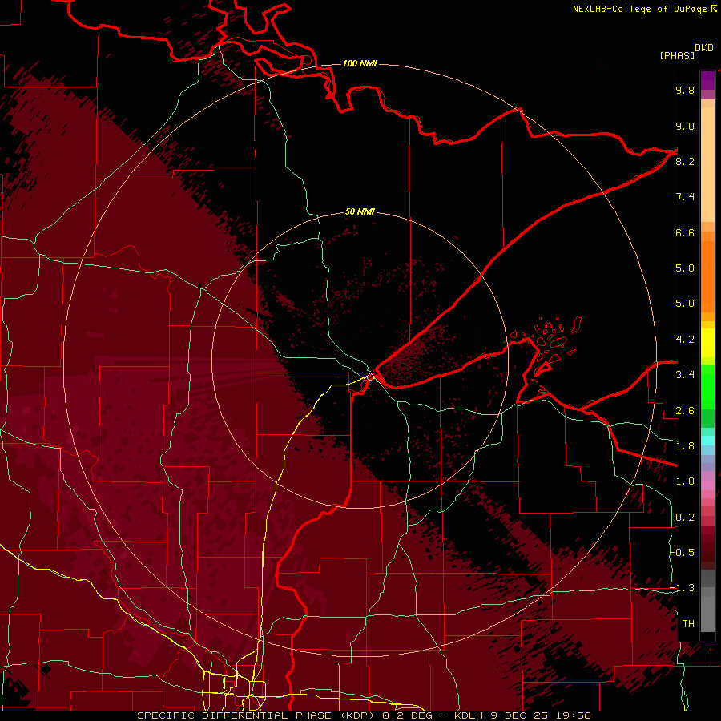The width and height of the screenshot is (721, 721).
Task: Click the 1.8 scale value
Action: coord(685,446)
